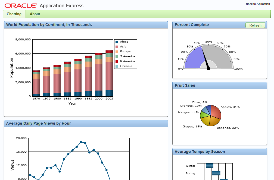Click the 'Winter' season label
The height and width of the screenshot is (180, 274).
(190, 166)
